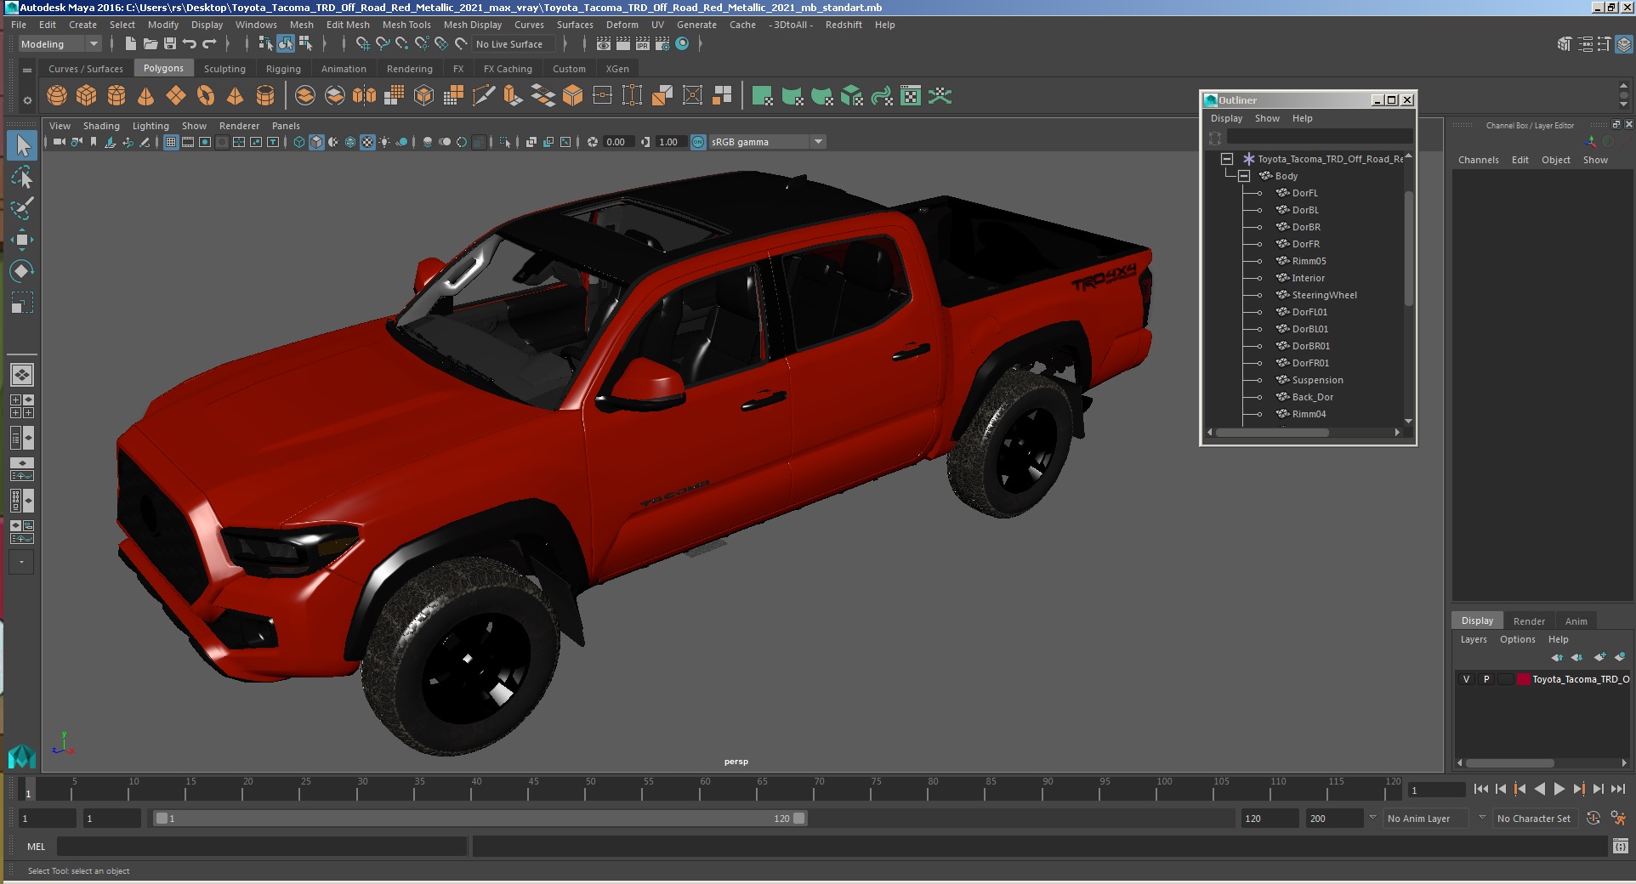1636x884 pixels.
Task: Click No Live Surface field
Action: click(513, 44)
